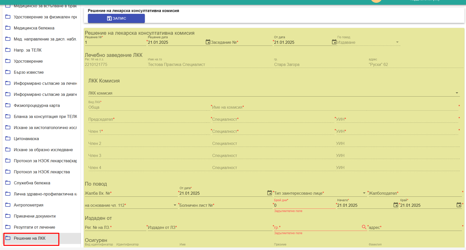Screen dimensions: 466x250
Task: Click folder icon beside Физиопроцедурна карта
Action: click(8, 105)
